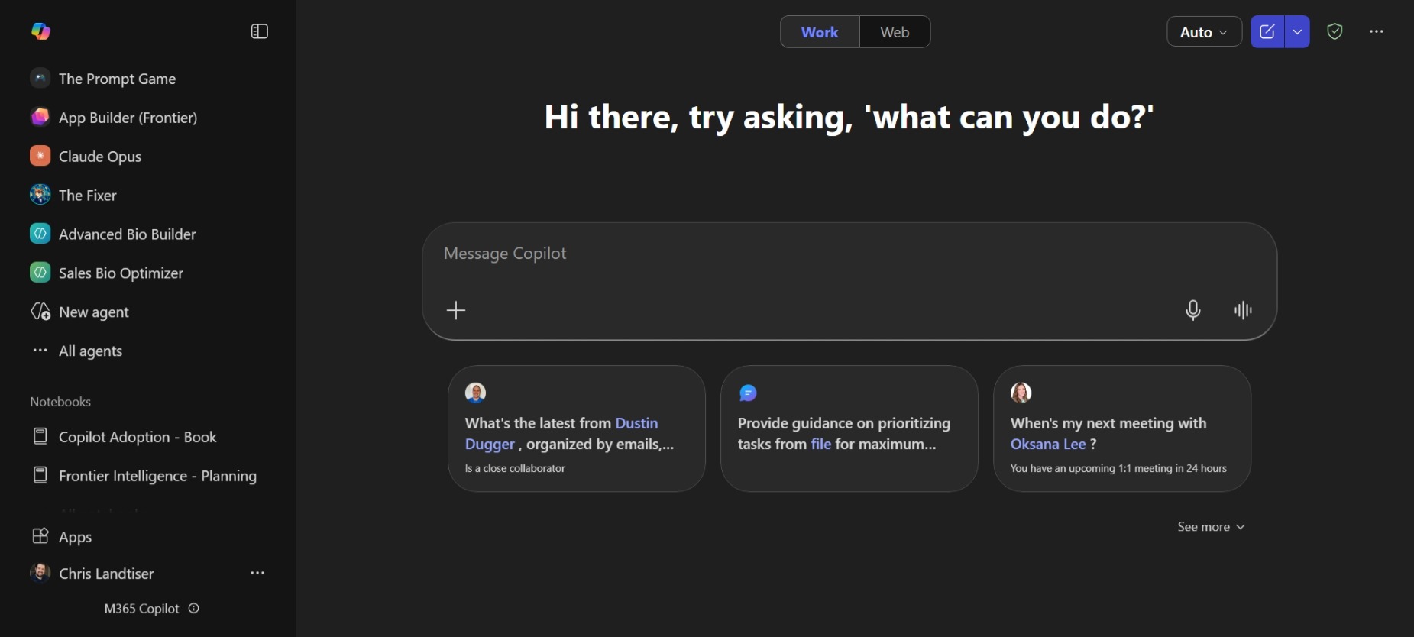Open Frontier Intelligence - Planning label

click(x=158, y=476)
